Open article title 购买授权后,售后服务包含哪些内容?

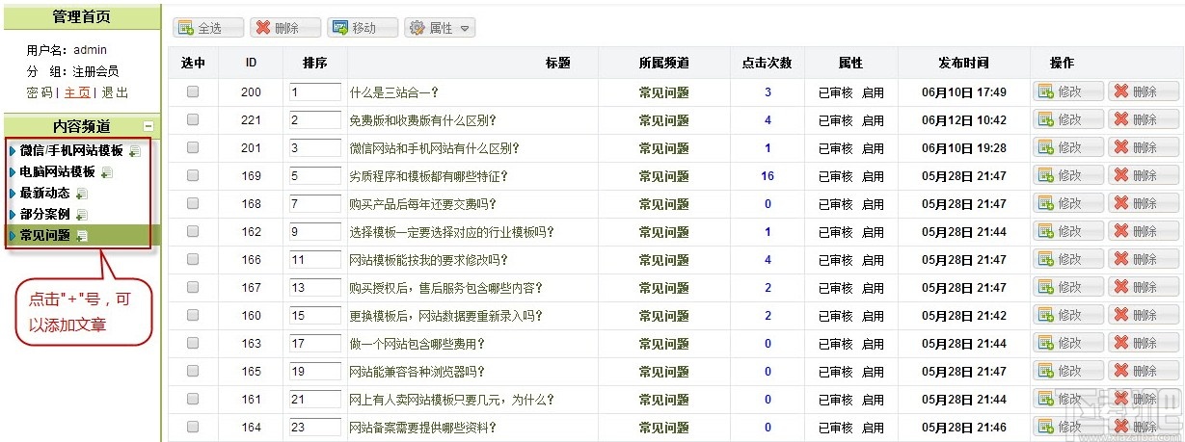[x=445, y=288]
